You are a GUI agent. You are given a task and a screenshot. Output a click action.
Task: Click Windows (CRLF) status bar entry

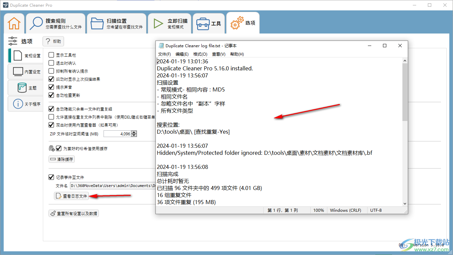(x=345, y=210)
